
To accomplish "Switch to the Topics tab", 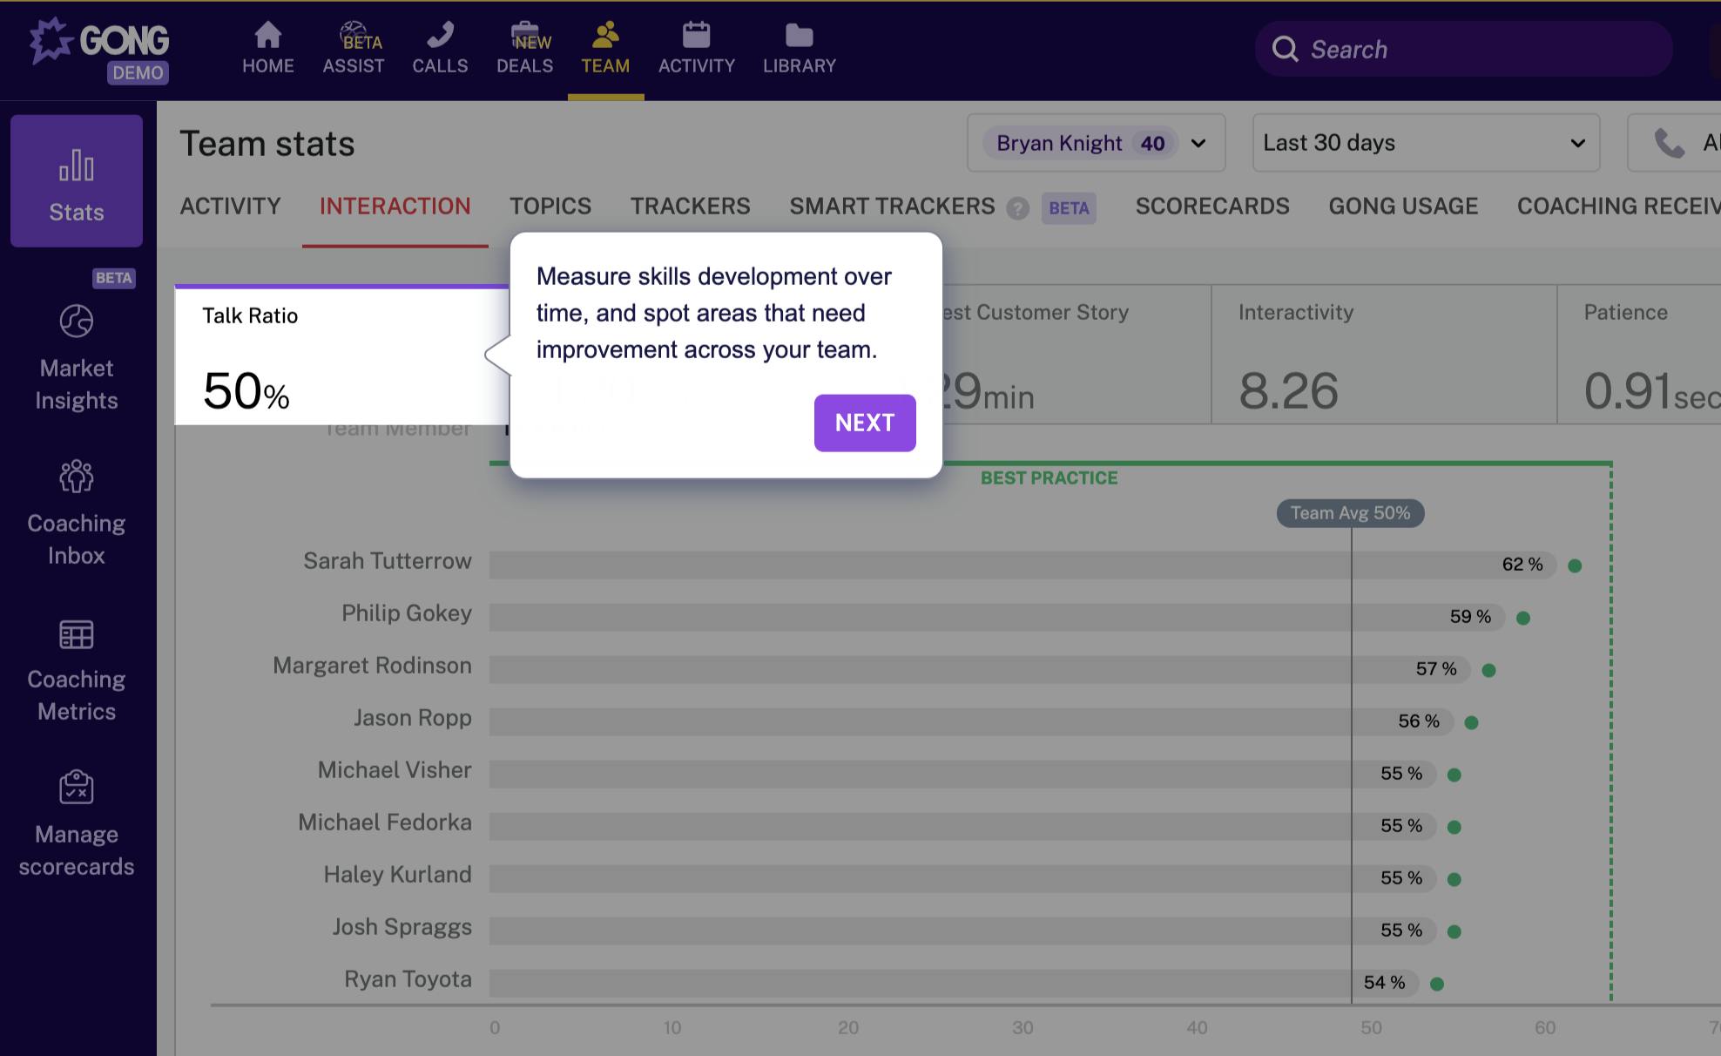I will coord(550,206).
